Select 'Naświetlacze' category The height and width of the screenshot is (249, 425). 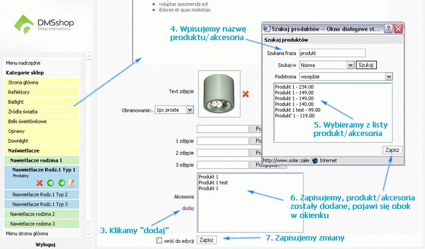pos(42,151)
